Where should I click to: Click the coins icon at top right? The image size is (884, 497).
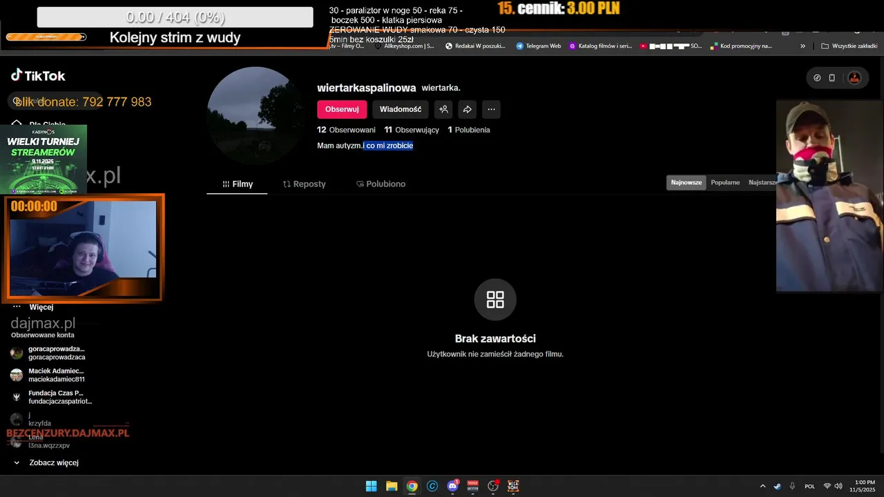pos(817,78)
